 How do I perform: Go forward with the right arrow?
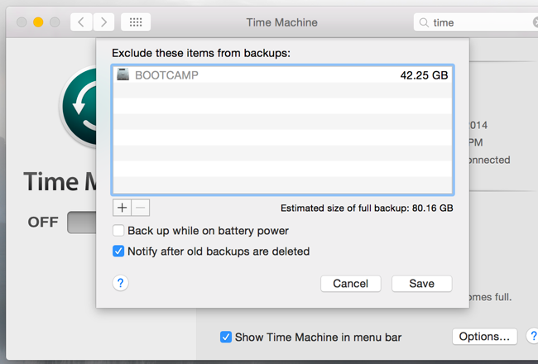(x=103, y=22)
